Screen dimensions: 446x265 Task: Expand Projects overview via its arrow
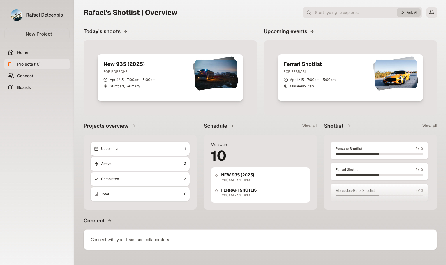pos(133,126)
